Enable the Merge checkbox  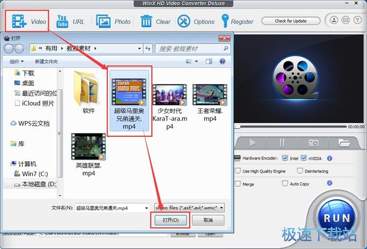point(238,184)
